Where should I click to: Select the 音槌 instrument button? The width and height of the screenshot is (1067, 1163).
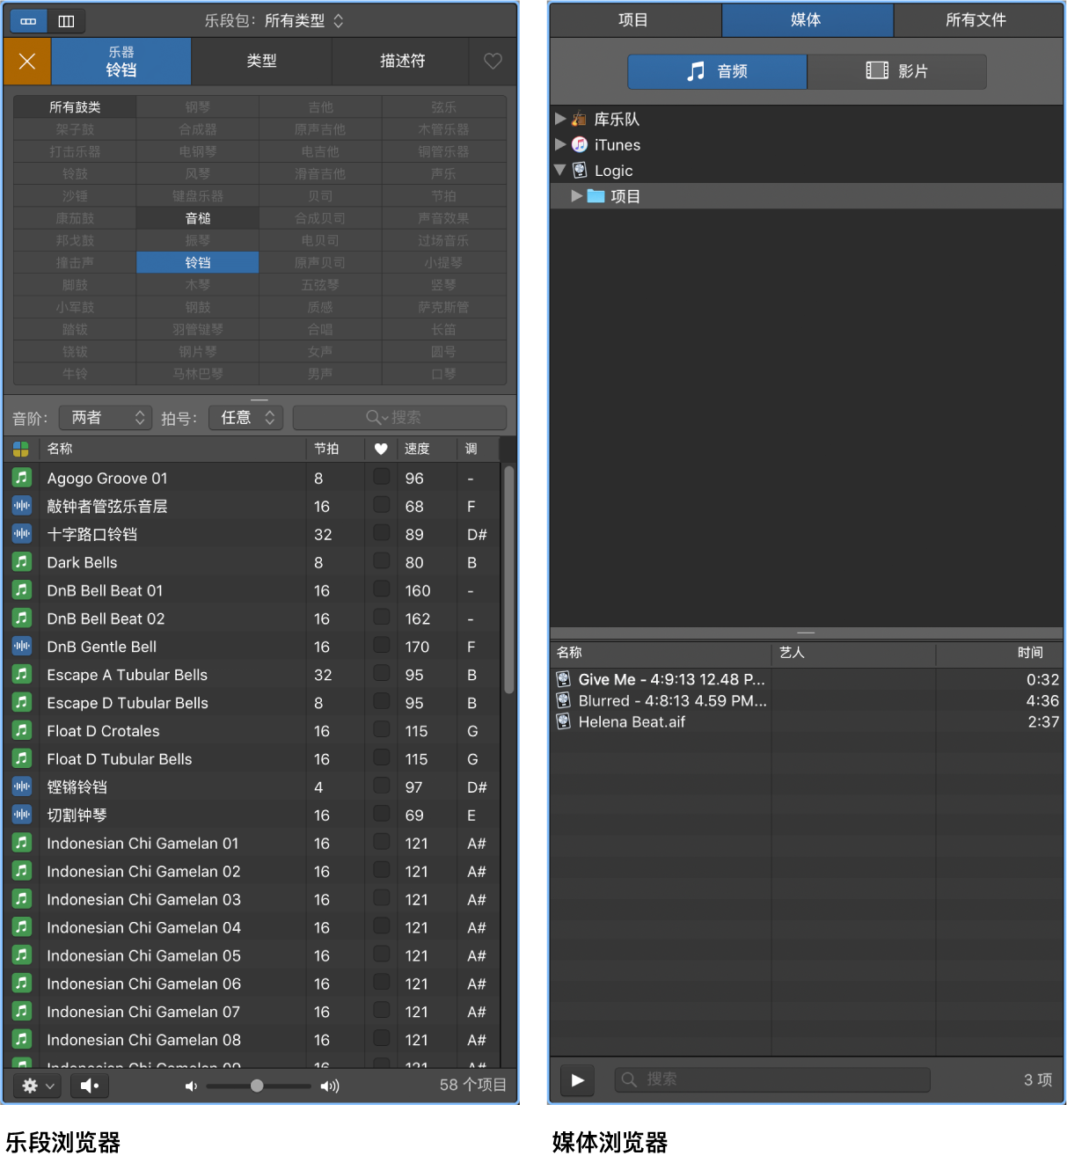198,218
